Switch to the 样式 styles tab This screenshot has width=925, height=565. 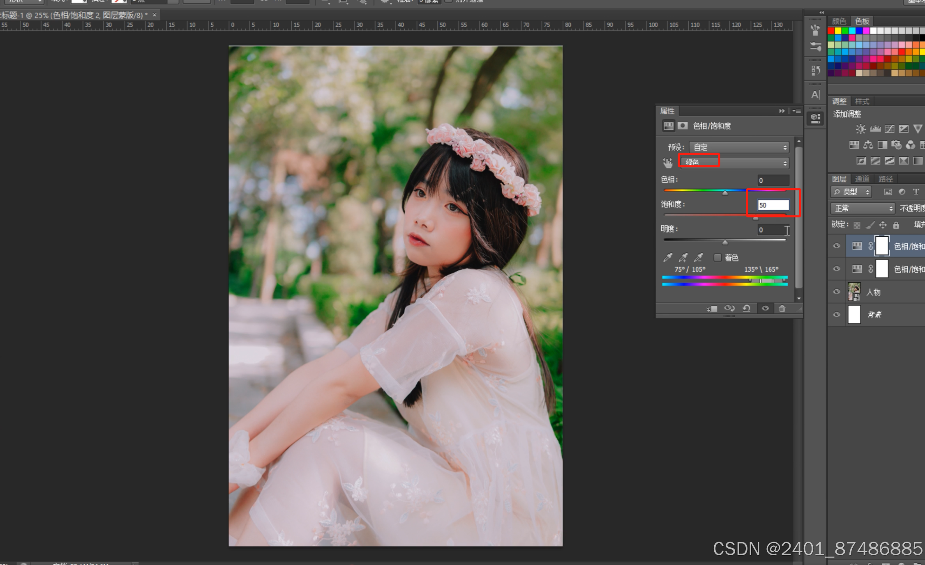tap(862, 101)
